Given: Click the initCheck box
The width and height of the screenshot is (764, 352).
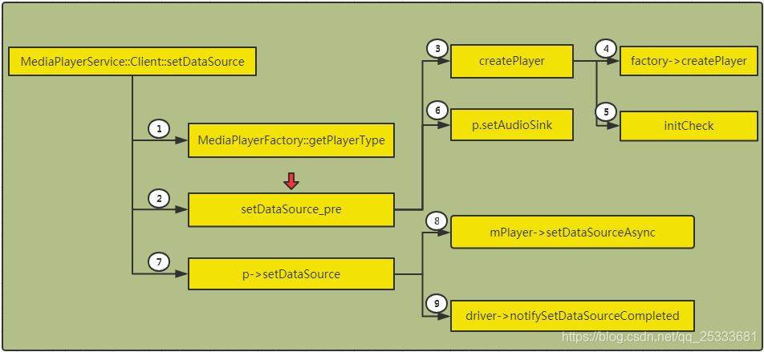Looking at the screenshot, I should click(x=689, y=126).
